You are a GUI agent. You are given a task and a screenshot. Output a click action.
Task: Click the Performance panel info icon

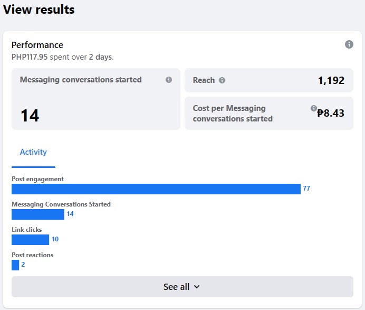click(349, 44)
